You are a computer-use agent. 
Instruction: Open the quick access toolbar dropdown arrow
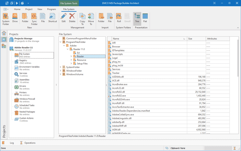28,3
